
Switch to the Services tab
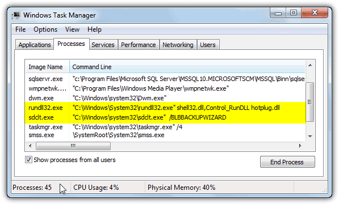(x=103, y=45)
